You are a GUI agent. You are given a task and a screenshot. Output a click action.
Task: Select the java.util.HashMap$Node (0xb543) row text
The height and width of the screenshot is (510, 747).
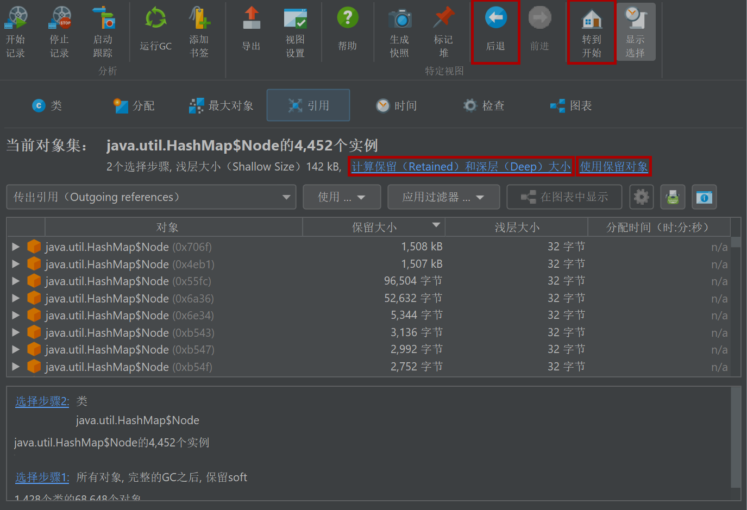[x=130, y=333]
